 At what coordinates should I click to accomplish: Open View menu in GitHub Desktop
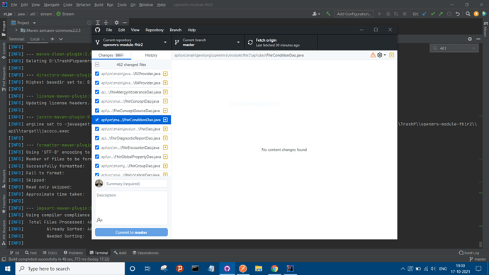pos(135,30)
